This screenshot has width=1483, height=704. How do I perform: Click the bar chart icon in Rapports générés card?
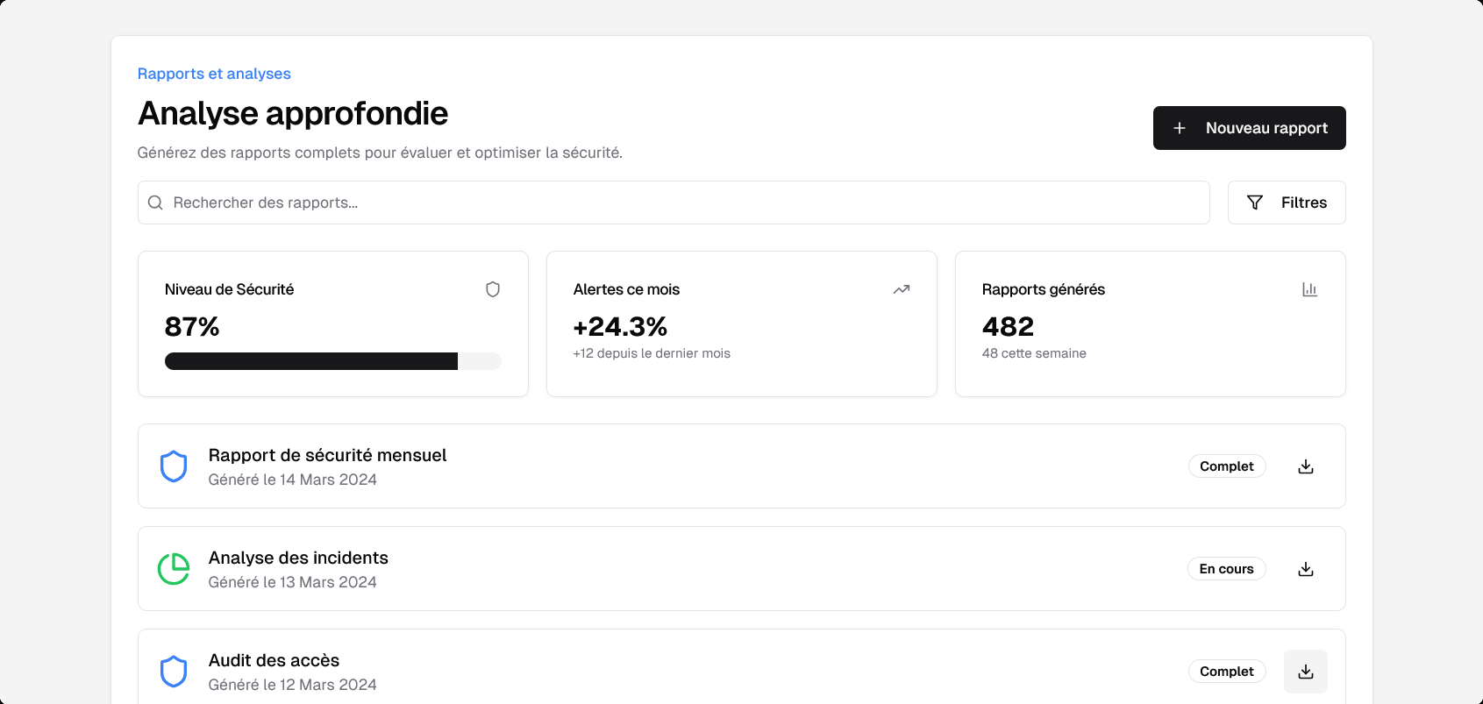(x=1310, y=289)
